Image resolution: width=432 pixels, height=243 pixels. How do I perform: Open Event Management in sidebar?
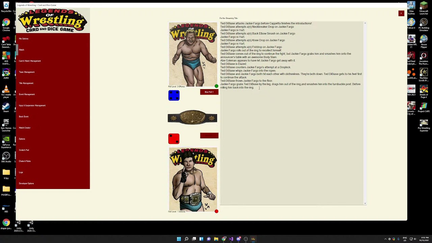click(x=27, y=94)
